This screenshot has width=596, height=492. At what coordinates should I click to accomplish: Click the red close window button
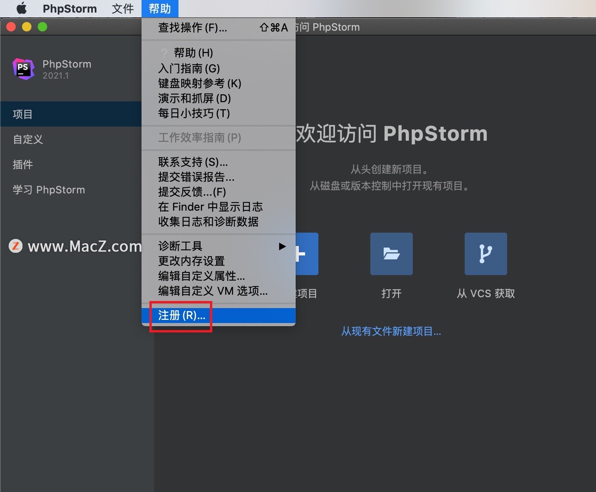point(11,27)
